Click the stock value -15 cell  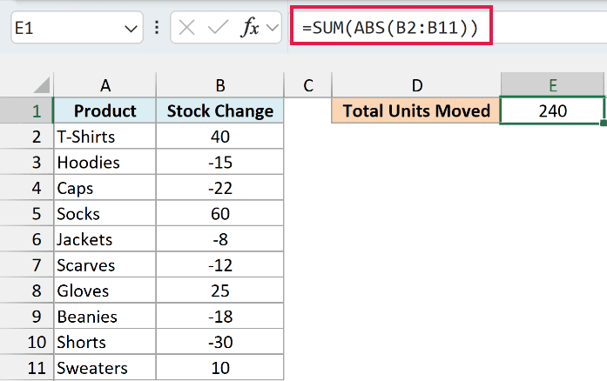click(x=219, y=162)
